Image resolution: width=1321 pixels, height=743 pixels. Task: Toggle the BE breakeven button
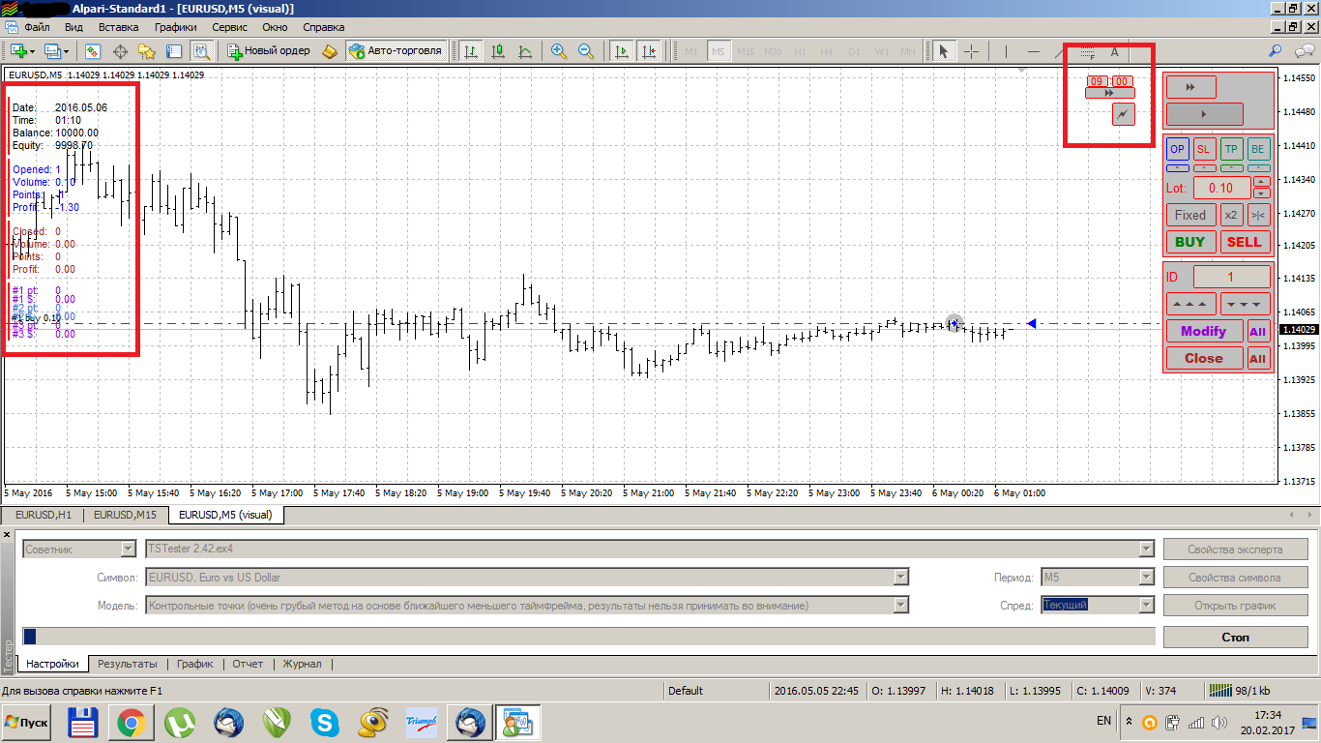point(1257,149)
